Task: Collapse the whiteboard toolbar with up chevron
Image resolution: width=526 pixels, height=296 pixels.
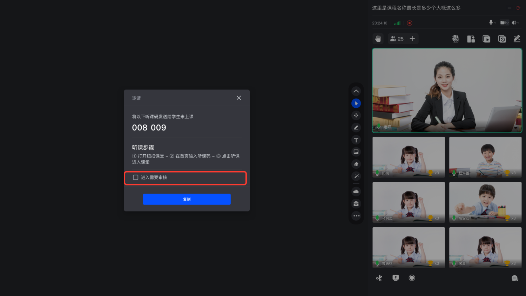Action: [x=356, y=91]
